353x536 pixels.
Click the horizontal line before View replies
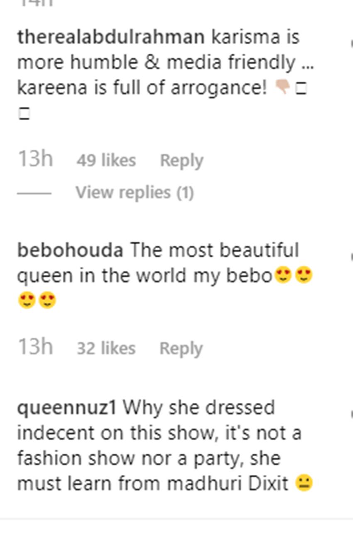(34, 193)
